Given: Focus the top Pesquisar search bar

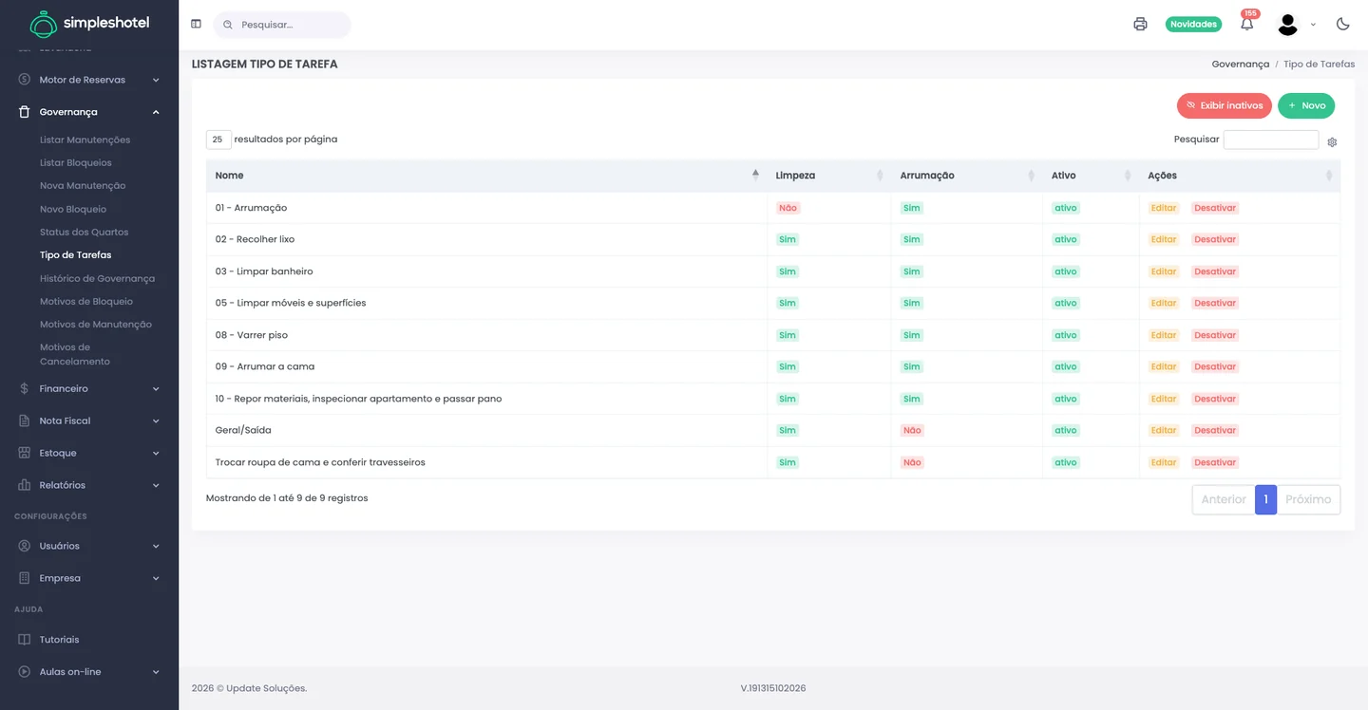Looking at the screenshot, I should pos(282,25).
